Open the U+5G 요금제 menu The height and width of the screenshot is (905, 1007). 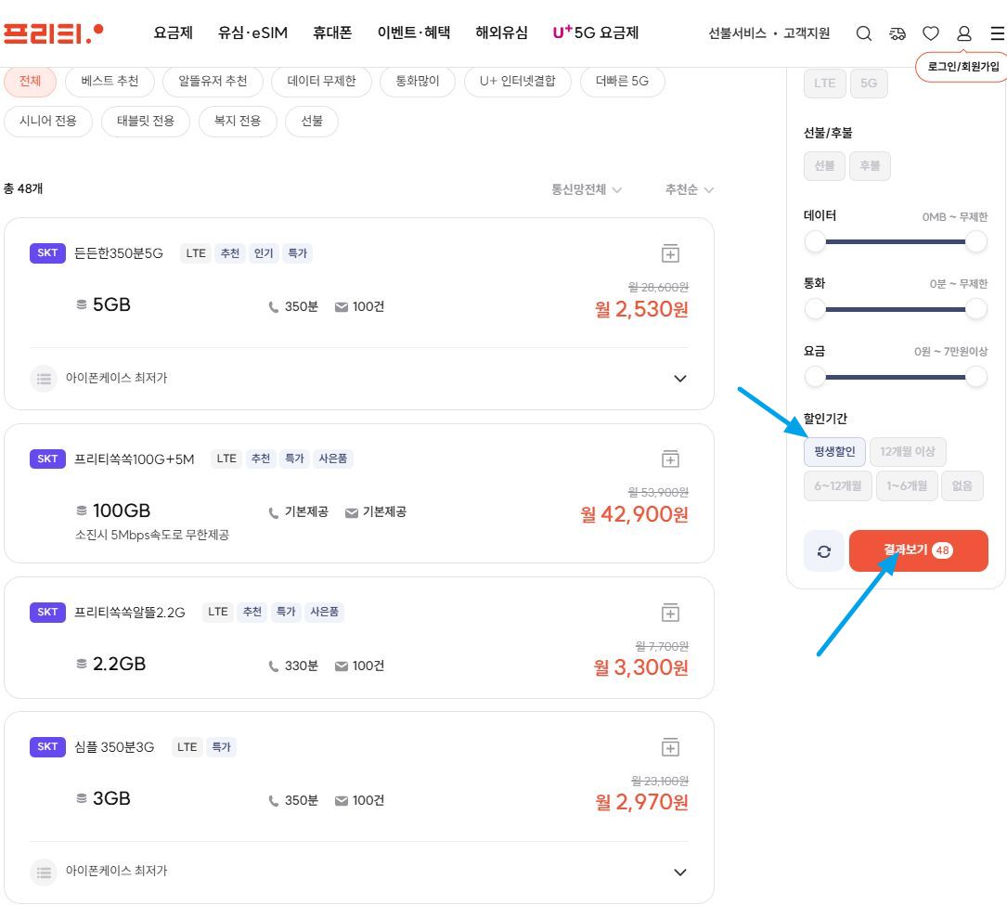pyautogui.click(x=595, y=32)
